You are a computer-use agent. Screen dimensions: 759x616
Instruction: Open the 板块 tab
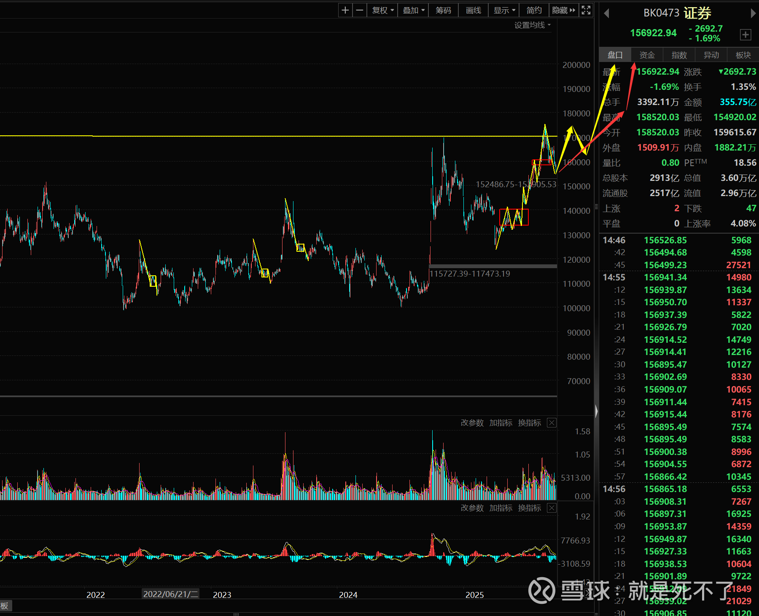[x=743, y=55]
